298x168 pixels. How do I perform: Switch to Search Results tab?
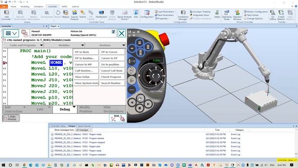84,126
